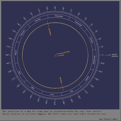Click the 40° degree marker
121x121 pixels.
click(92, 25)
